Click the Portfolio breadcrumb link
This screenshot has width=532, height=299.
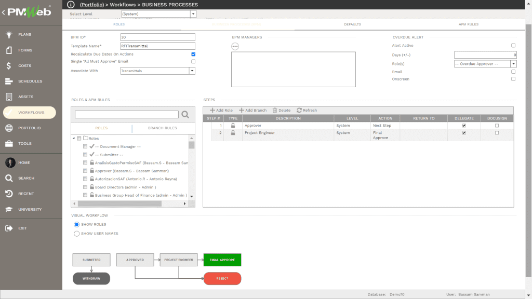tap(92, 5)
